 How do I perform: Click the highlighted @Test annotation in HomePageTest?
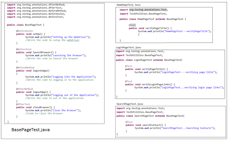[132, 25]
